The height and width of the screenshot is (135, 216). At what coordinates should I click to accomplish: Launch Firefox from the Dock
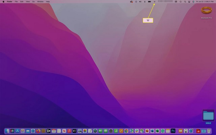click(x=38, y=131)
